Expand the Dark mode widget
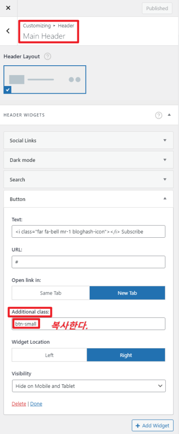The image size is (179, 434). pyautogui.click(x=88, y=160)
